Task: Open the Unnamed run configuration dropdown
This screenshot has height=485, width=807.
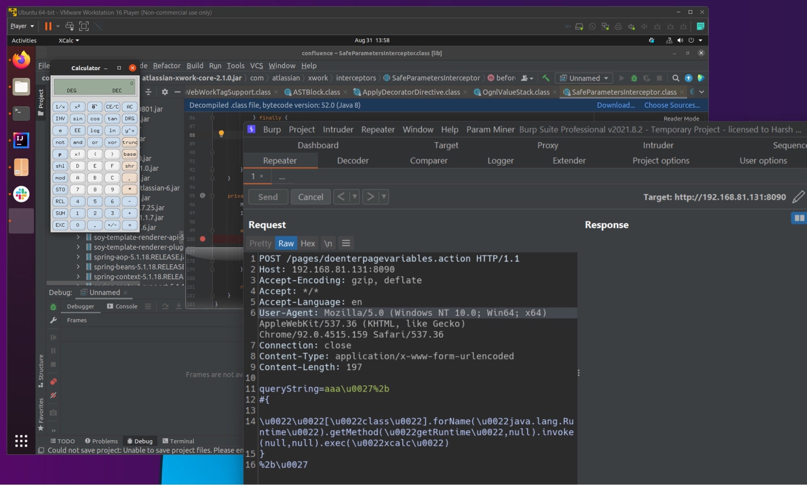Action: [584, 78]
